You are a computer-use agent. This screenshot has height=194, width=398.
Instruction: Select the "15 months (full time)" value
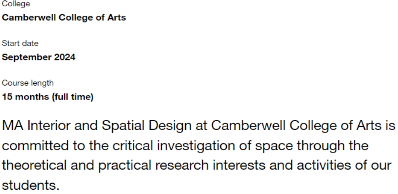(48, 97)
